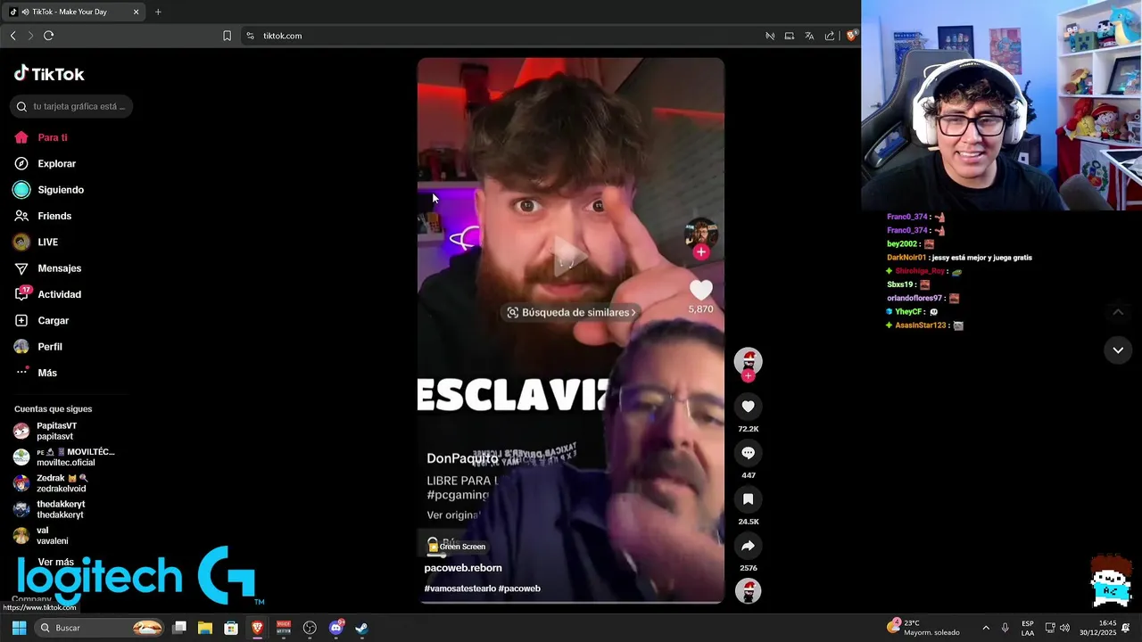
Task: Select the TikTok - Make Your Day tab
Action: click(x=74, y=12)
